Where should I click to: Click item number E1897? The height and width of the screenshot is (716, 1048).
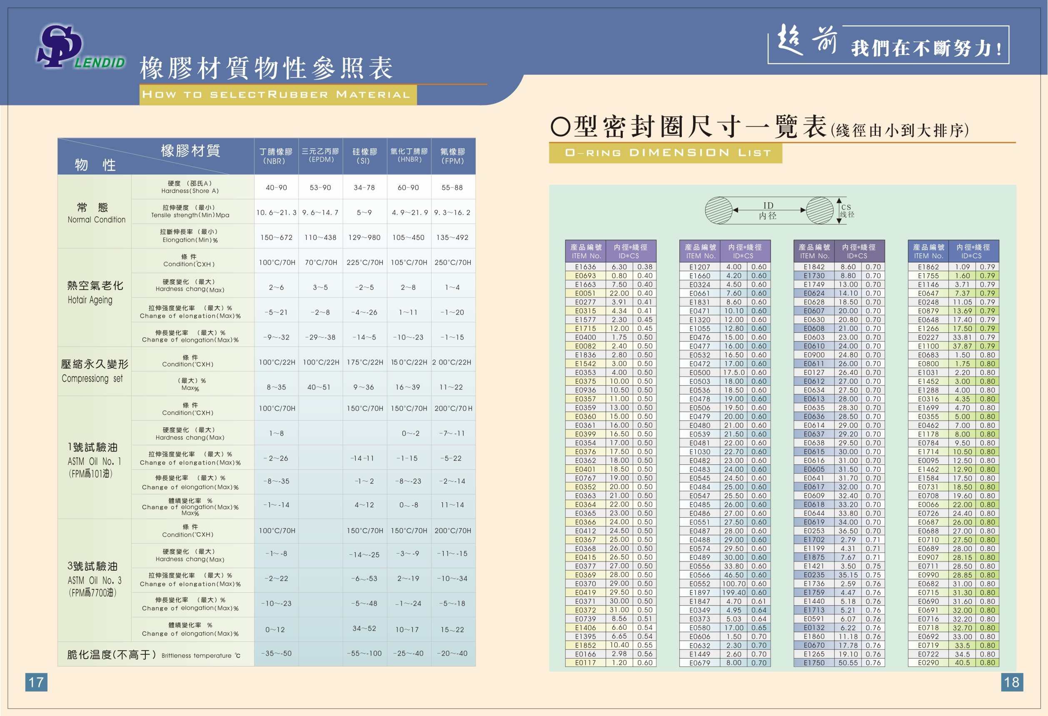tap(699, 592)
